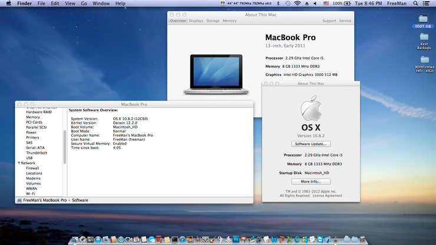This screenshot has height=245, width=436.
Task: Open the License Agreement link
Action: coord(327,196)
